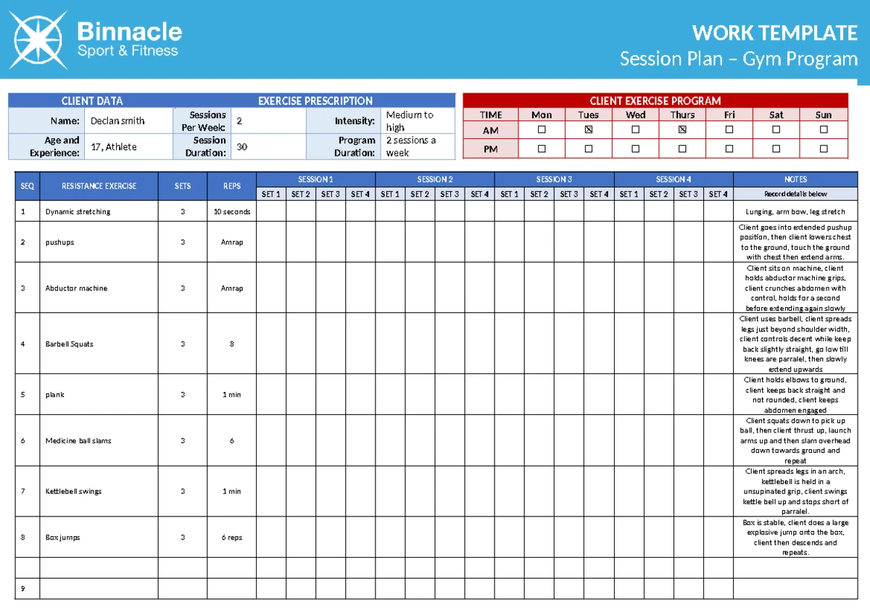
Task: Click the plank notes about elbows to ground
Action: pos(795,395)
